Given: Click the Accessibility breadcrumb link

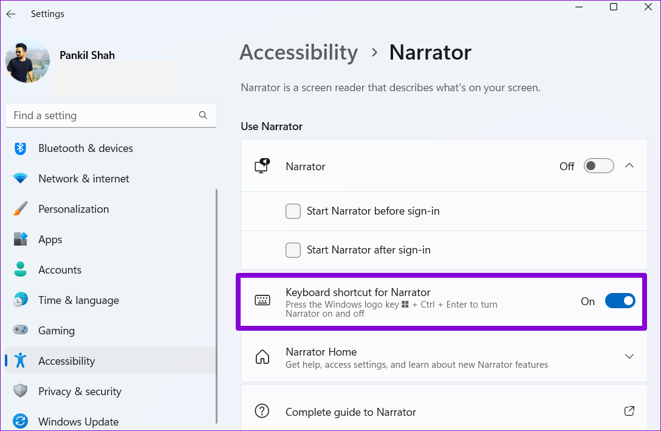Looking at the screenshot, I should pos(298,53).
